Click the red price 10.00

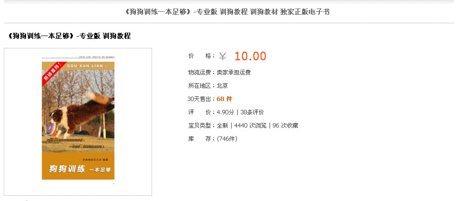pos(250,56)
